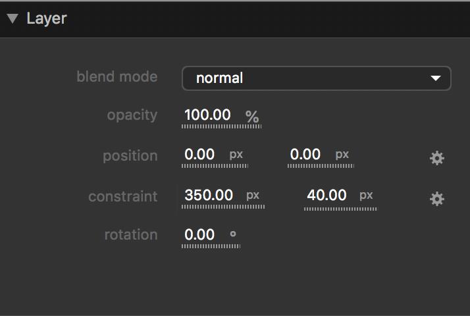Open the position settings gear icon
This screenshot has height=316, width=470.
click(x=437, y=158)
